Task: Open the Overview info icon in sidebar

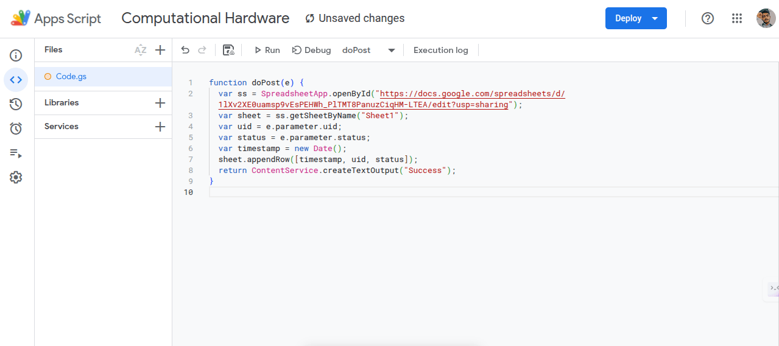Action: click(x=16, y=55)
